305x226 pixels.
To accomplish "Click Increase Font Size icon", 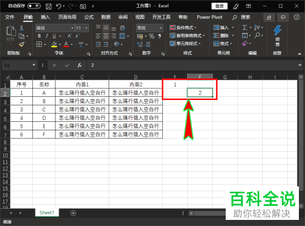I will (70, 36).
